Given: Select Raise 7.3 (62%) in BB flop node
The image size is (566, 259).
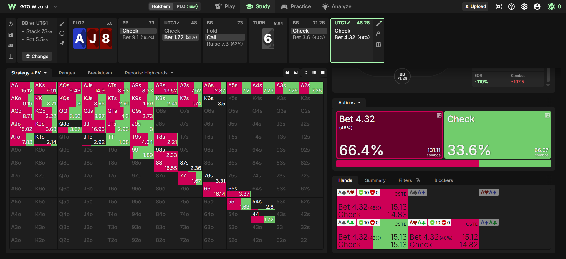Looking at the screenshot, I should click(225, 44).
